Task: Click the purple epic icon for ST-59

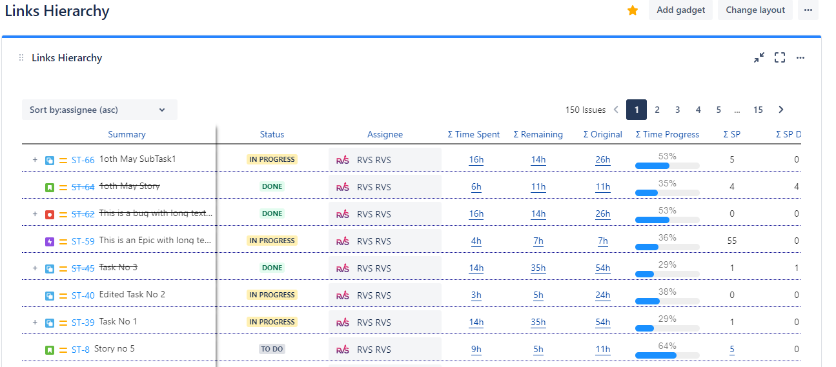Action: [x=50, y=241]
